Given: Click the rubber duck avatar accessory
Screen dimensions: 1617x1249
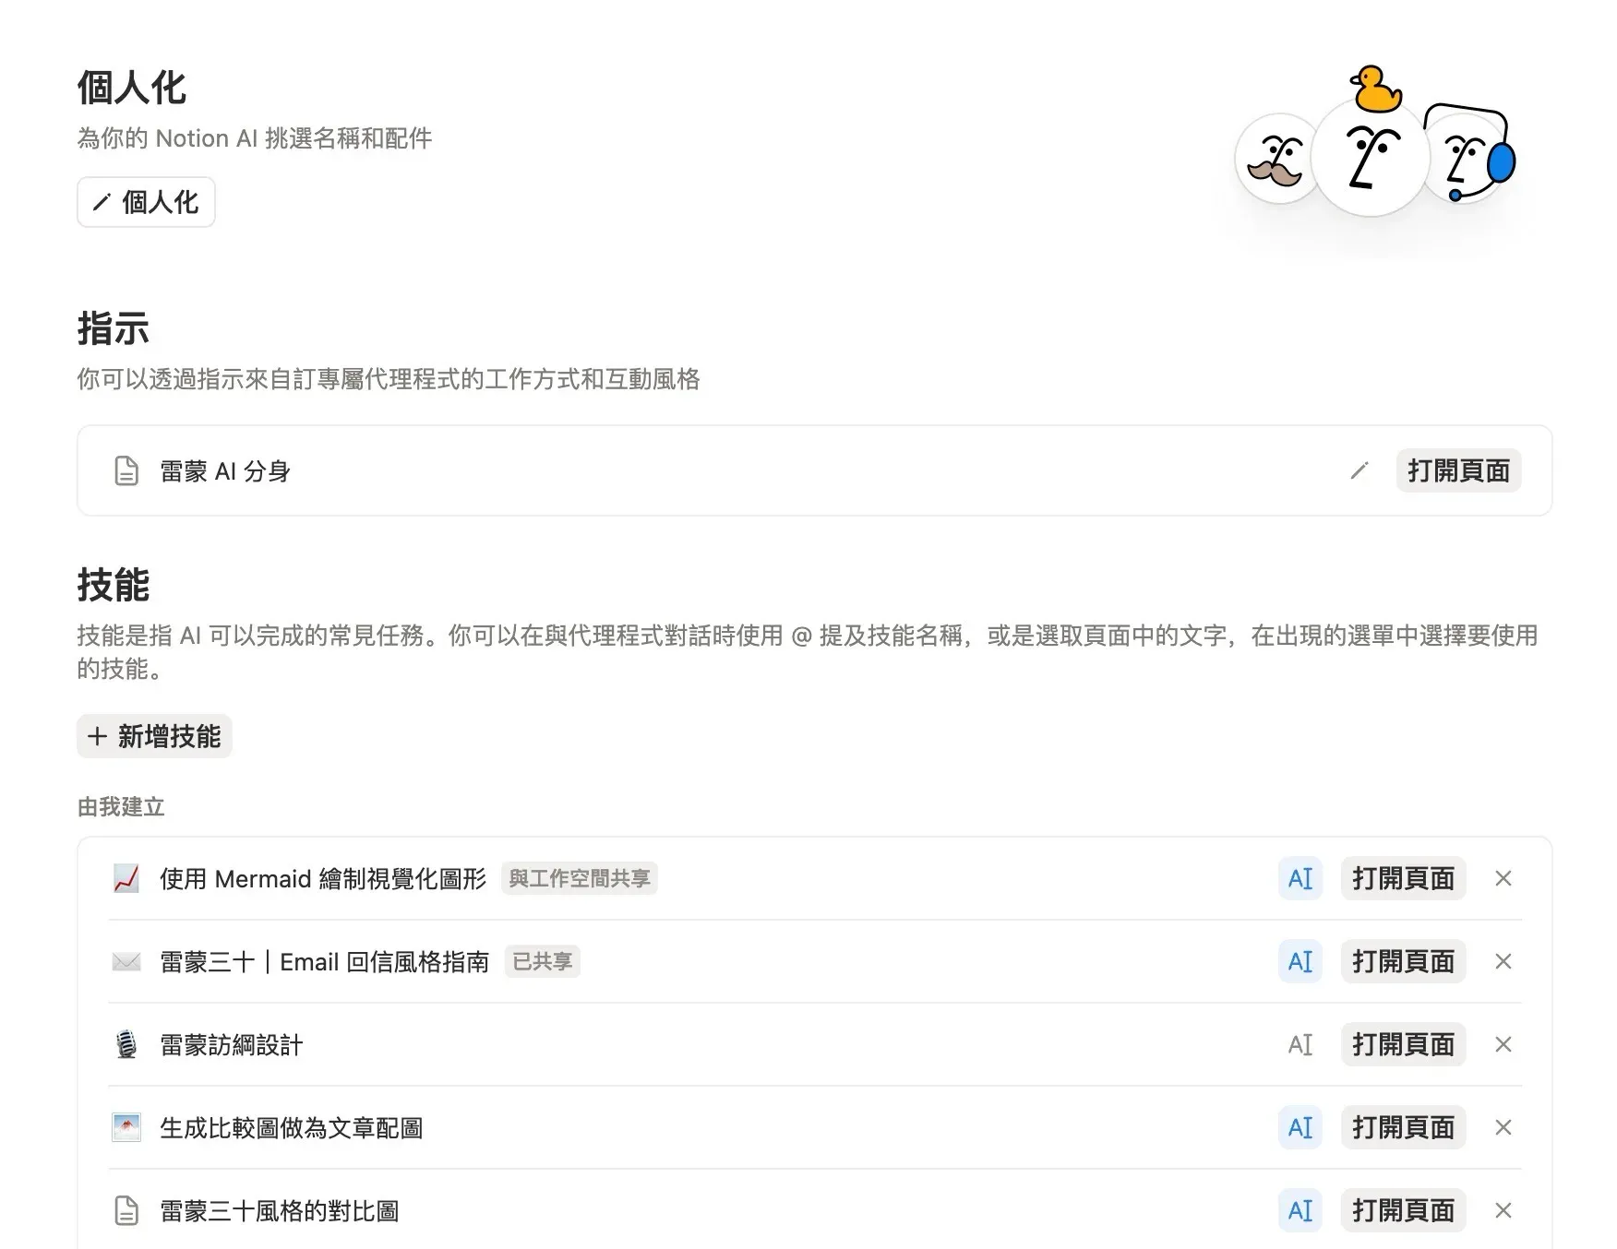Looking at the screenshot, I should pyautogui.click(x=1376, y=89).
